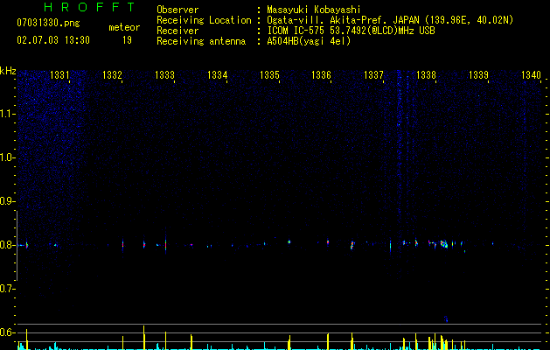This screenshot has height=350, width=550.
Task: Click the 1337 time axis marker
Action: [374, 74]
